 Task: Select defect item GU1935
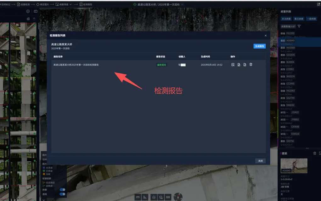click(290, 55)
